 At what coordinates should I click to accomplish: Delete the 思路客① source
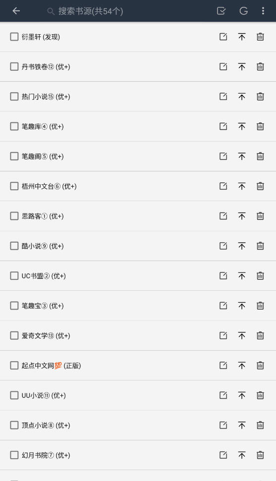coord(260,216)
